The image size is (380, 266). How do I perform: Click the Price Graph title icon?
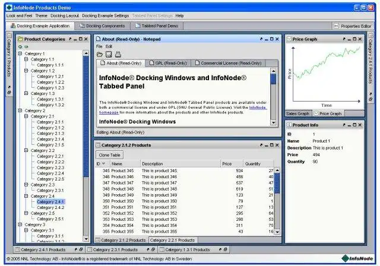click(x=289, y=39)
